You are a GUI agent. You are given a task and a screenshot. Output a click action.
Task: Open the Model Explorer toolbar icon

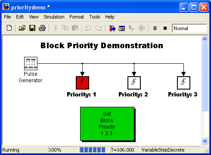122,28
